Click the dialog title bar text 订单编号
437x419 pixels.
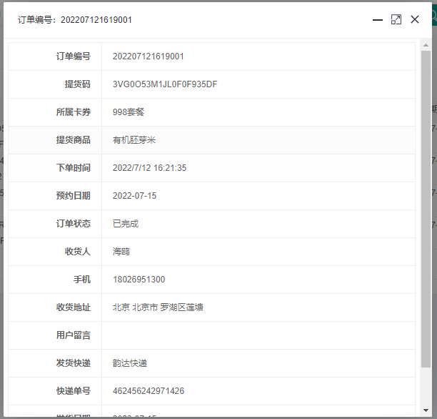coord(75,20)
